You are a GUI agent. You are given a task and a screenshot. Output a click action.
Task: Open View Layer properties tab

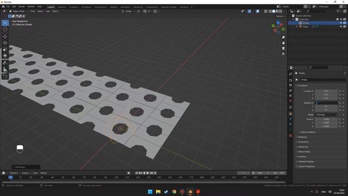(290, 91)
